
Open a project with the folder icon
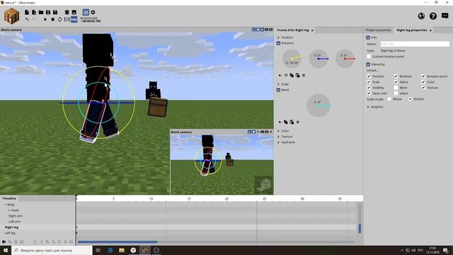[x=41, y=12]
